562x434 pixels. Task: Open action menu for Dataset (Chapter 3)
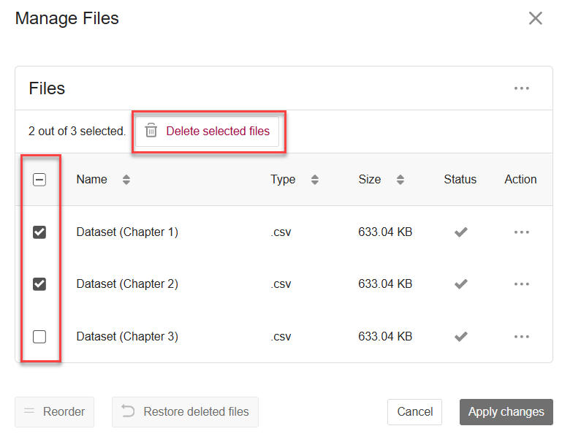(x=521, y=337)
